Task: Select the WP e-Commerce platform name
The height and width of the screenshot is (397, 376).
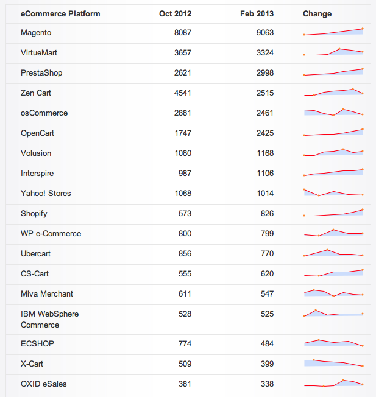Action: pyautogui.click(x=51, y=233)
